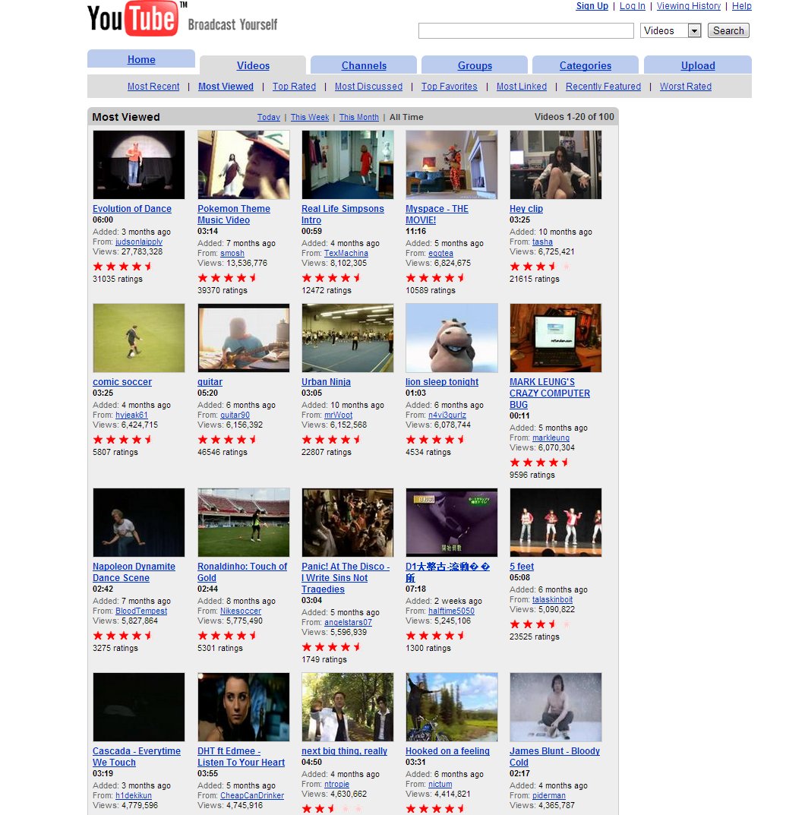Visit markleung's profile link

coord(551,438)
